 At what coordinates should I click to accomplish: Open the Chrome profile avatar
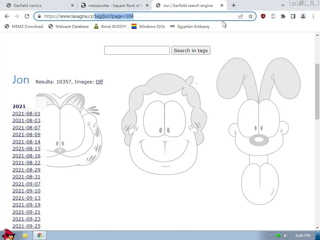(303, 16)
